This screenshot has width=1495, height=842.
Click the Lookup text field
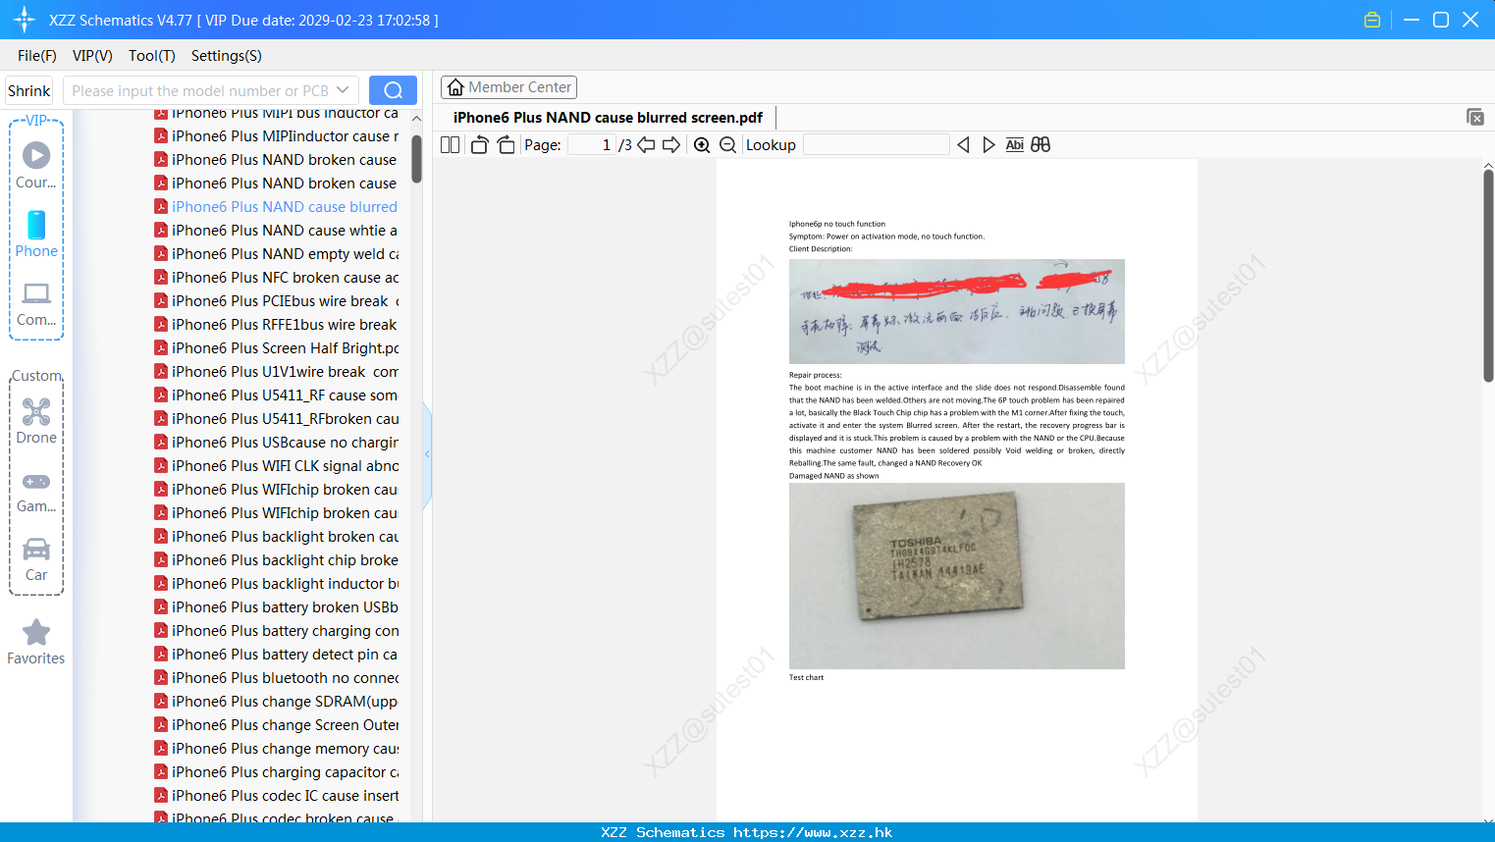click(876, 145)
